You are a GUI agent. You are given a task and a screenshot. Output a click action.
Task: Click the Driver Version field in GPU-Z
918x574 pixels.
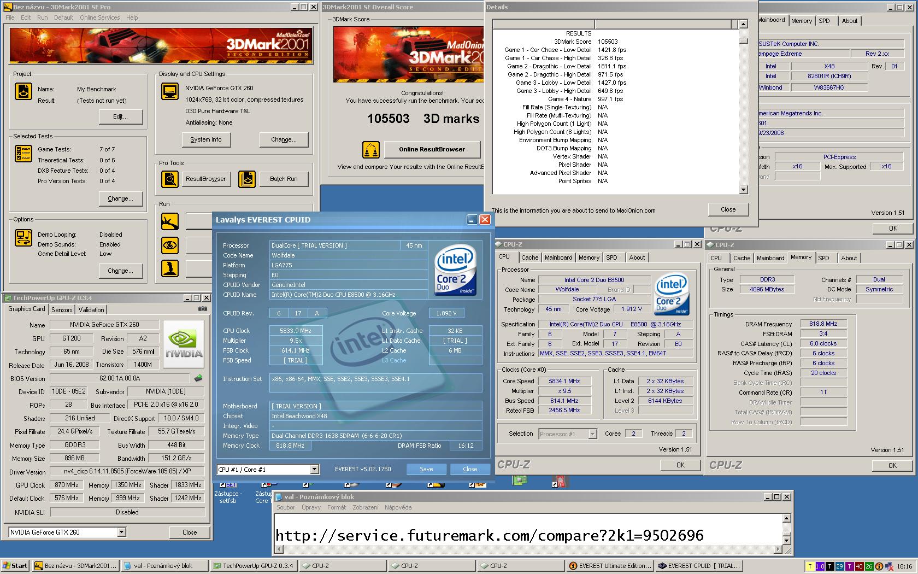[127, 471]
